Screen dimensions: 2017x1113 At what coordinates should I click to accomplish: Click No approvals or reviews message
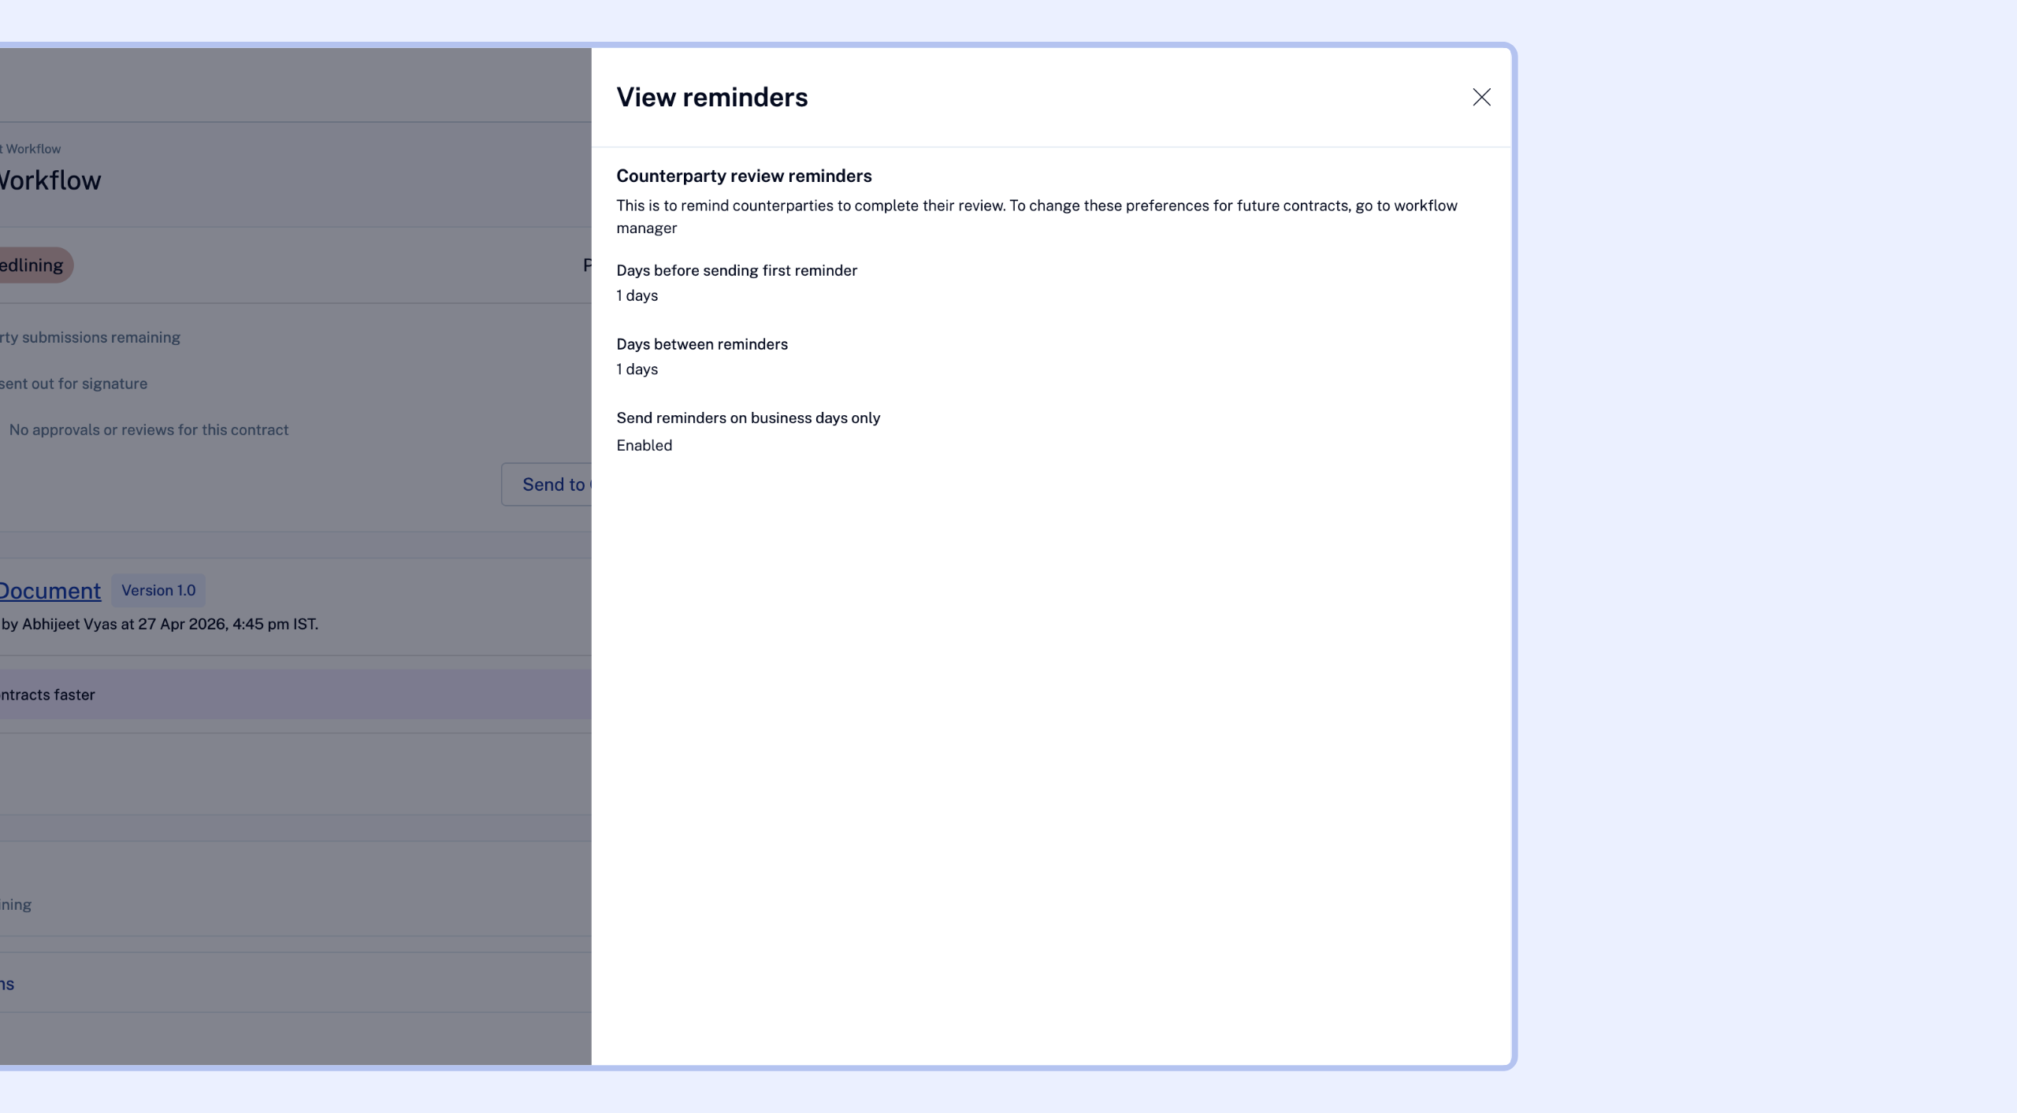click(x=148, y=430)
